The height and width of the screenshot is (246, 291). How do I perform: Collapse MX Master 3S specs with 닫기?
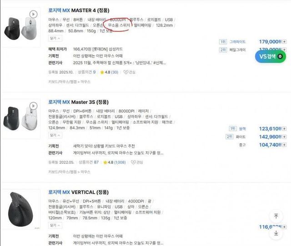tap(54, 135)
